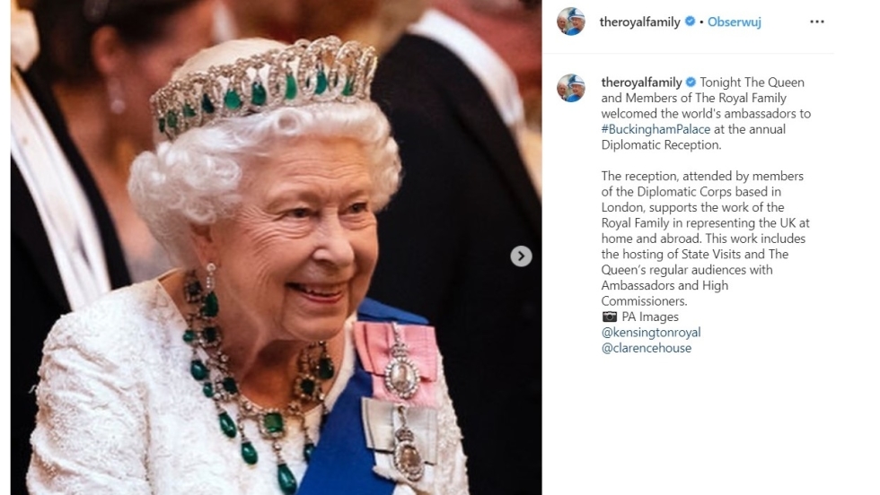Open theroyalfamily profile from the header username

tap(639, 22)
